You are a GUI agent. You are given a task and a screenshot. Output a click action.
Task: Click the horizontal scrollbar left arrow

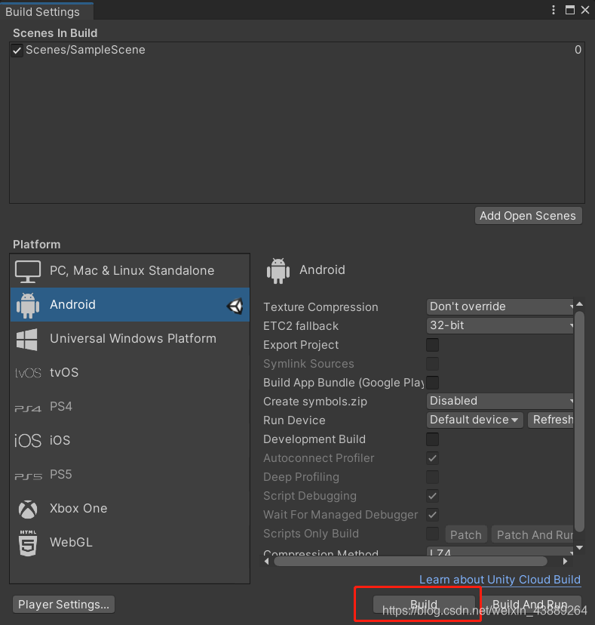coord(267,562)
